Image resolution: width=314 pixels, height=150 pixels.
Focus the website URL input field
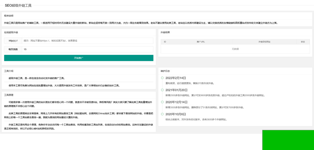click(x=88, y=41)
